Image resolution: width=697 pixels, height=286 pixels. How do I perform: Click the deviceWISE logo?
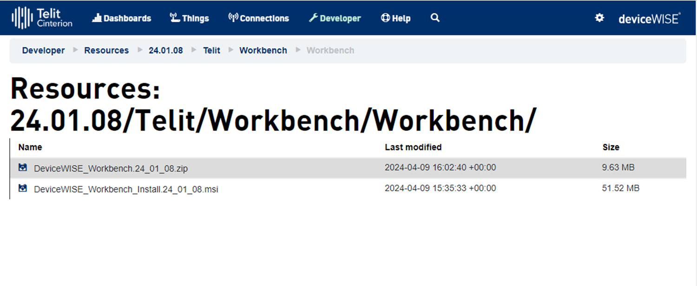point(649,18)
